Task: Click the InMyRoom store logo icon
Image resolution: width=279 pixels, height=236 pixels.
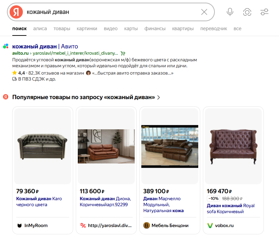Action: point(19,225)
